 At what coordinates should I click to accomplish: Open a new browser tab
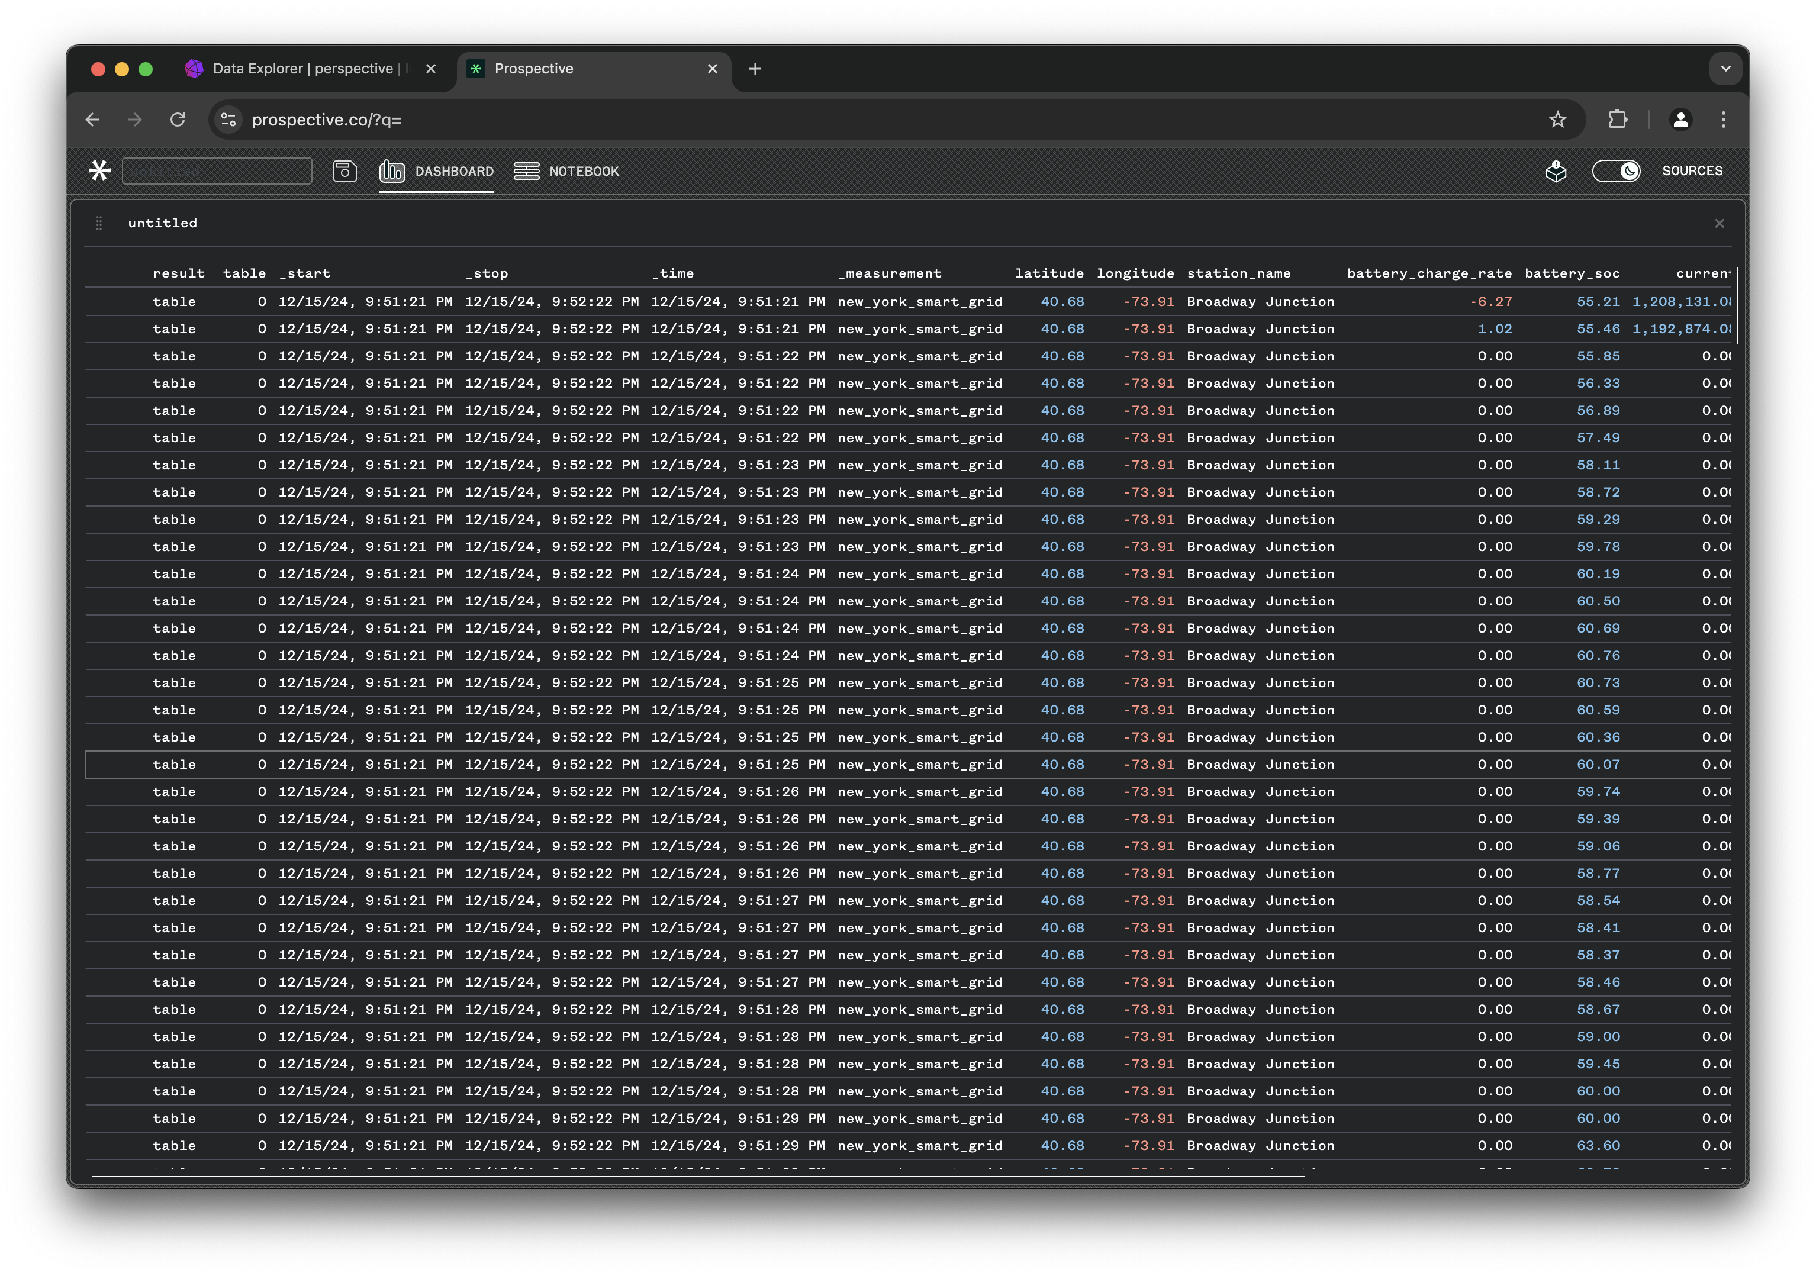[x=755, y=69]
